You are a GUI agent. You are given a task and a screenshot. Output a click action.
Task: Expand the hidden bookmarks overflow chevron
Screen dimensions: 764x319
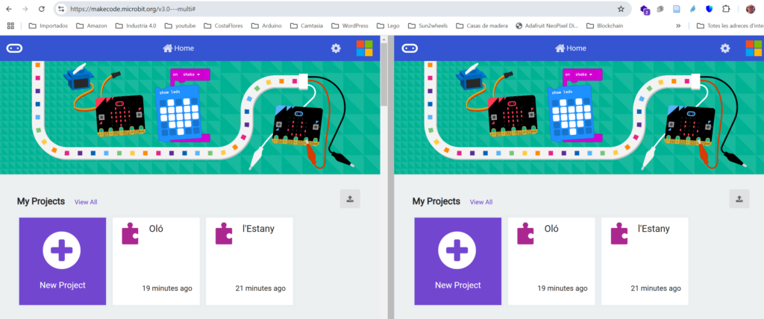click(x=677, y=25)
